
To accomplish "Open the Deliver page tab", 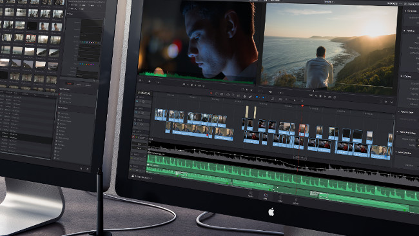I will pos(295,201).
